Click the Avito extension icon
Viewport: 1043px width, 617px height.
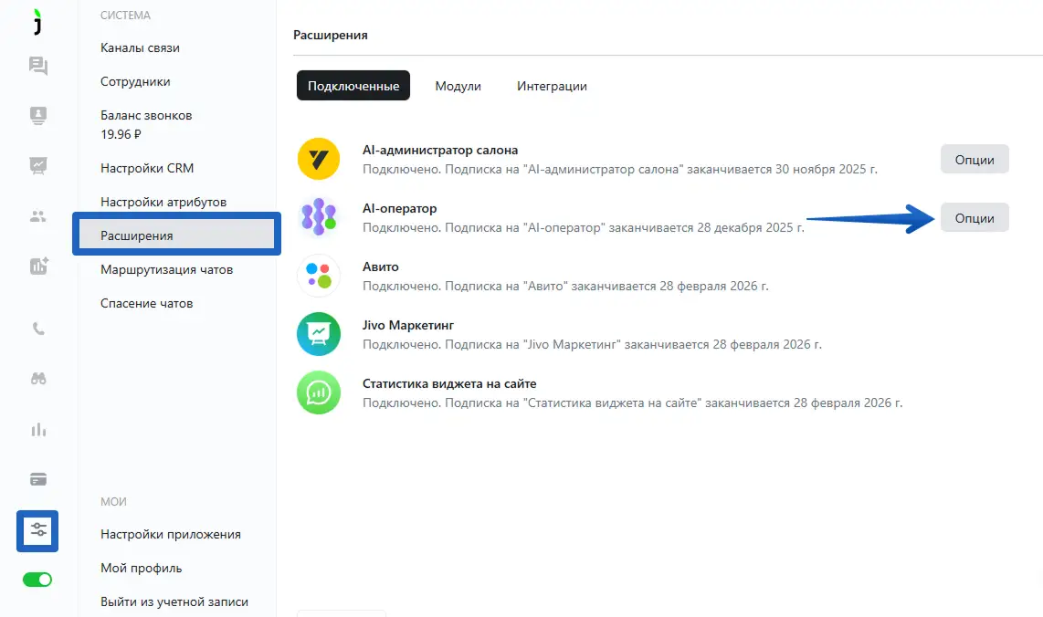pyautogui.click(x=319, y=276)
